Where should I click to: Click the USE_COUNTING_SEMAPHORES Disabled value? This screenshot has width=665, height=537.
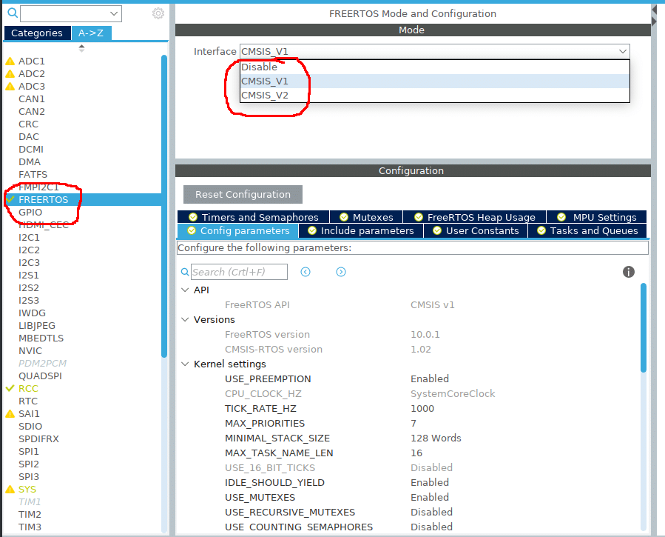432,527
